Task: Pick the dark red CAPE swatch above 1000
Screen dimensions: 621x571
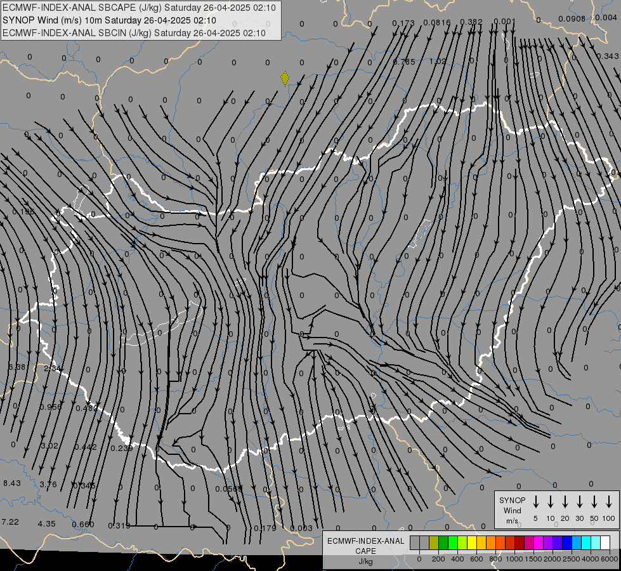Action: (520, 542)
